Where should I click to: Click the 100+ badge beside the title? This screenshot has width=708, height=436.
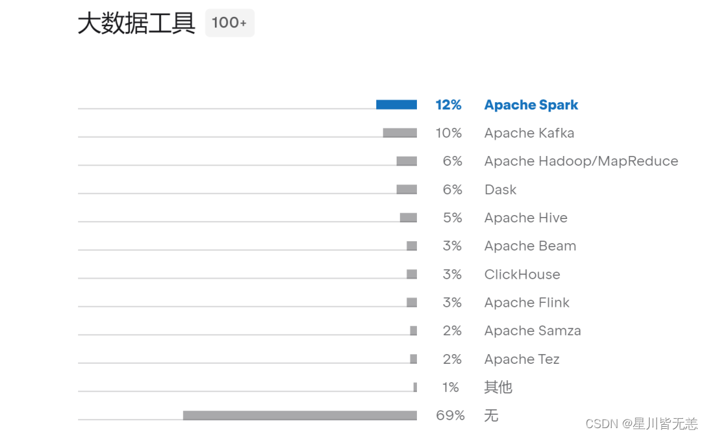[x=229, y=23]
